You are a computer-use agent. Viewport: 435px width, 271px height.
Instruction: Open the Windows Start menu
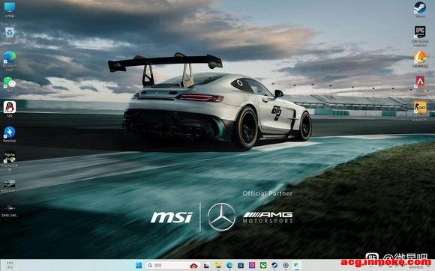[x=139, y=266]
